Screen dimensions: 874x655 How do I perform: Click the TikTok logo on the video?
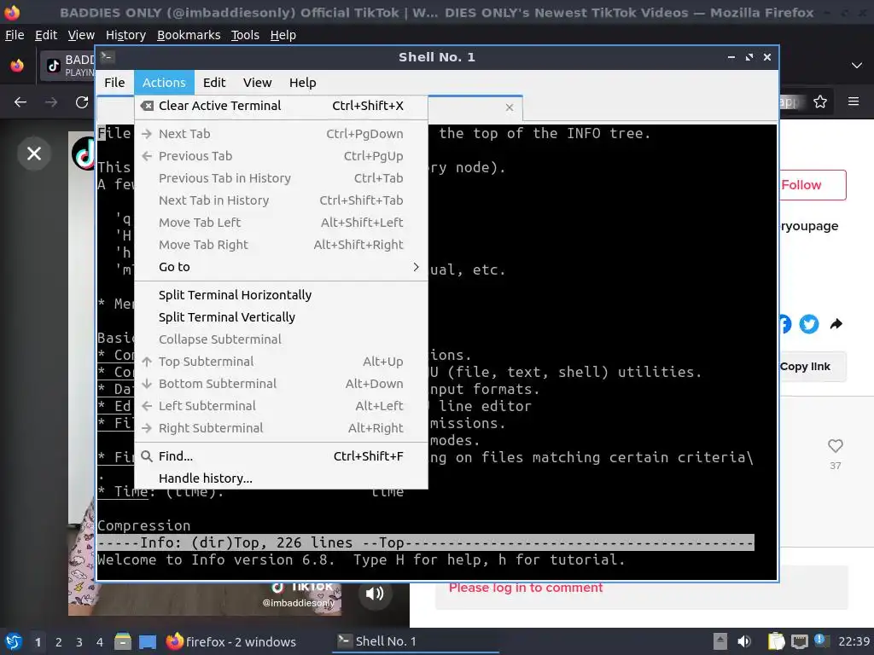pos(84,154)
